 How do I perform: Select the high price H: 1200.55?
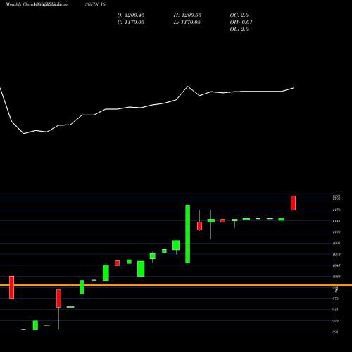pyautogui.click(x=187, y=15)
